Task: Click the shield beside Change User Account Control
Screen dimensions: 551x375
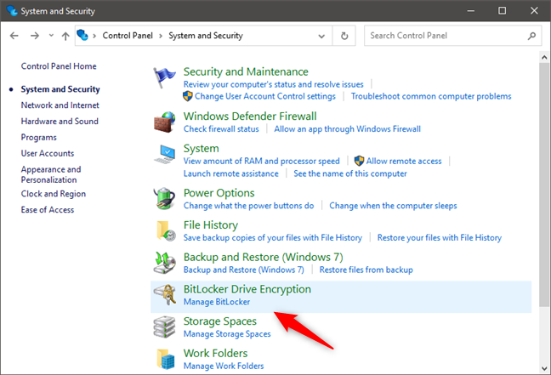Action: [188, 96]
